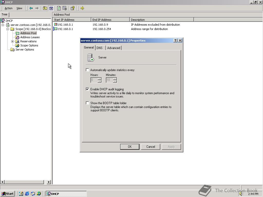263x197 pixels.
Task: Click the Minutes spinner up arrow
Action: point(115,79)
